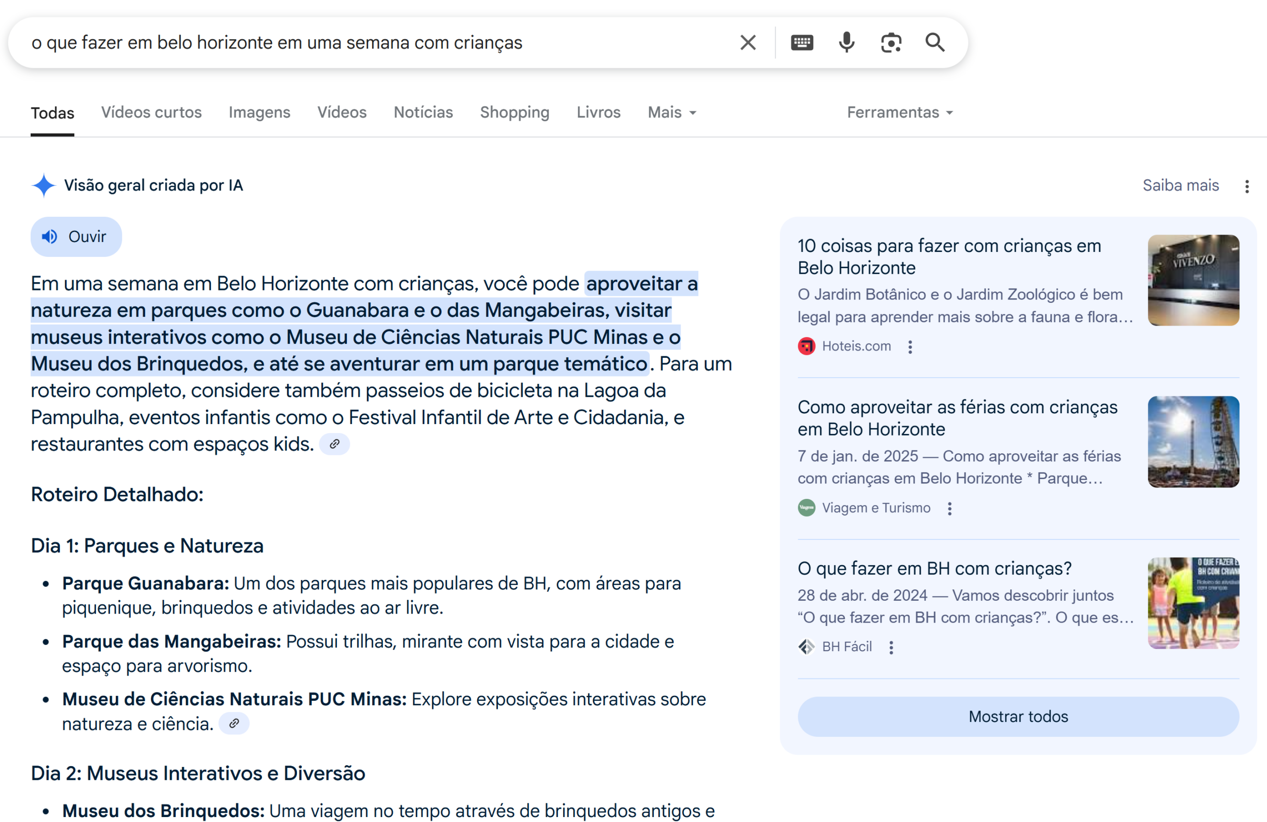
Task: Open source link icon after 'espaços kids'
Action: point(334,444)
